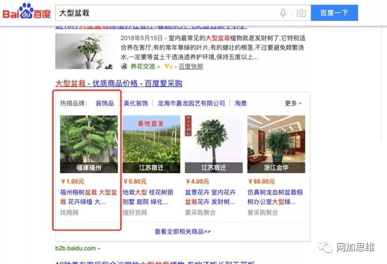Open the 浙江金华 office plant thumbnail
387x264 pixels.
(x=276, y=144)
